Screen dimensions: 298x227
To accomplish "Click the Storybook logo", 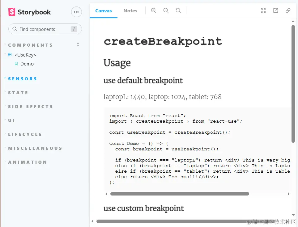I will click(x=29, y=12).
